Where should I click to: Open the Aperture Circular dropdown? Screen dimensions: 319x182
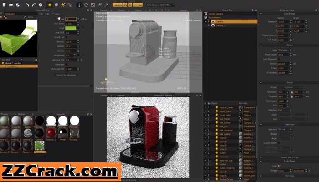[285, 129]
